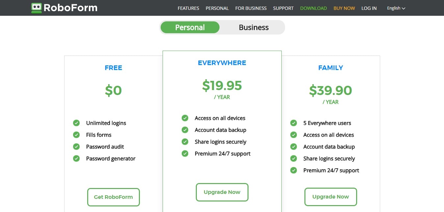Click checkmark beside Everywhere's Share logins securely
444x212 pixels.
(x=185, y=142)
